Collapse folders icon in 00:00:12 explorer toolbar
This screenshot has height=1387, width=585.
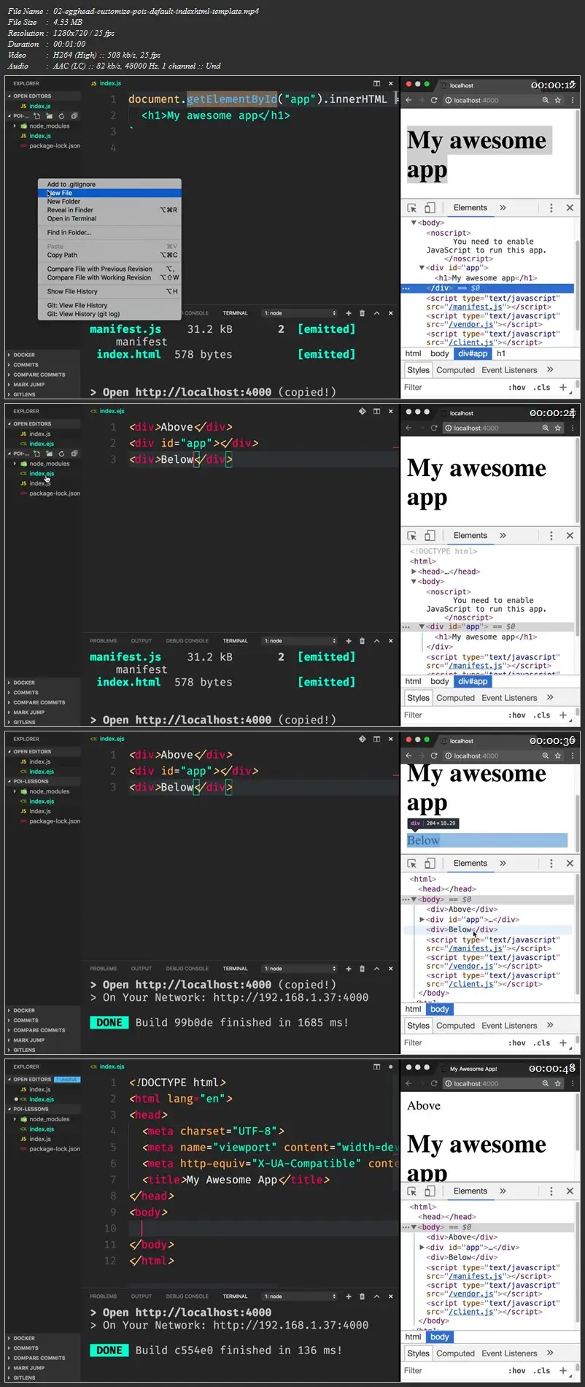(74, 115)
